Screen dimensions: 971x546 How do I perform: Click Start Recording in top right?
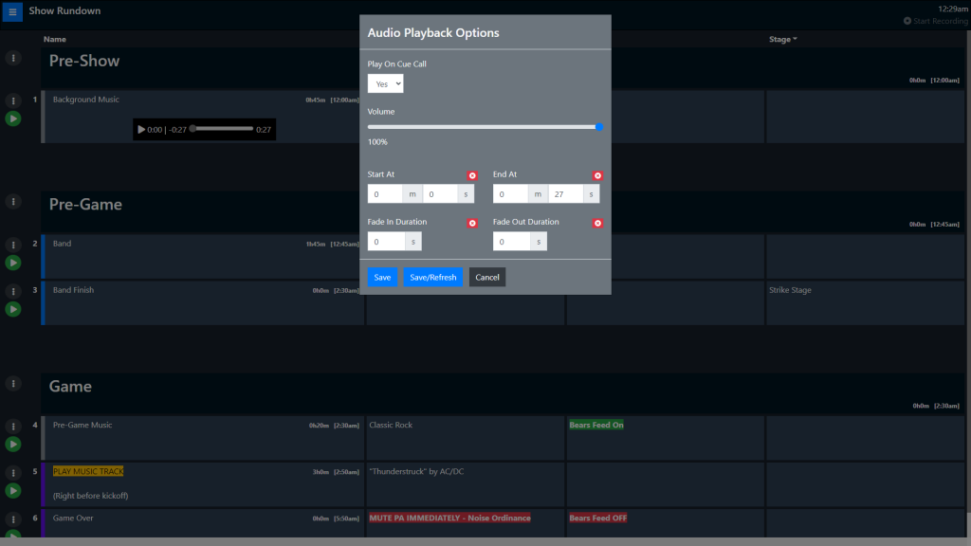pos(935,21)
